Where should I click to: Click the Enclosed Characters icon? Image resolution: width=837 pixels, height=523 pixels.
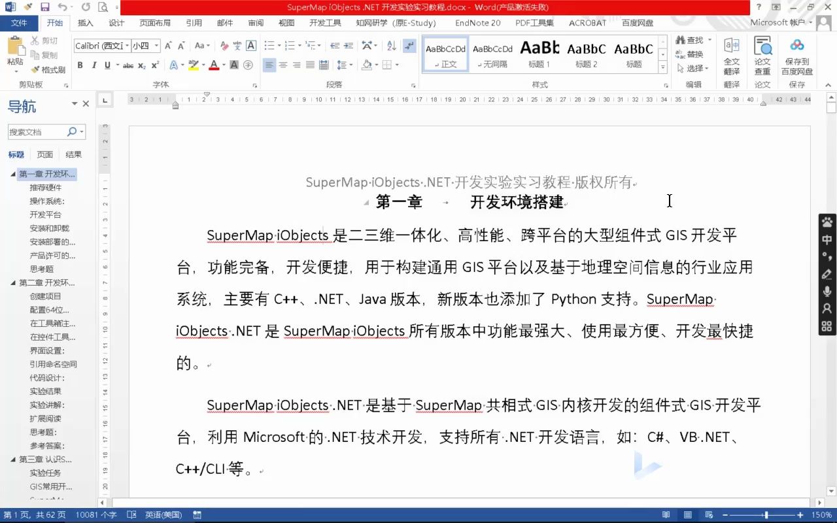point(248,65)
